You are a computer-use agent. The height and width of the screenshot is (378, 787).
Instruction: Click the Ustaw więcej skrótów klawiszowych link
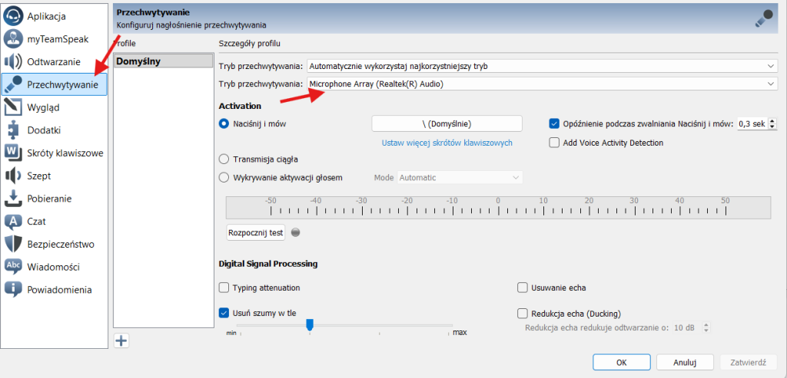click(x=447, y=143)
